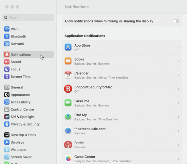Open EndpointSecurityforMac notification row
The width and height of the screenshot is (187, 164).
click(x=122, y=89)
